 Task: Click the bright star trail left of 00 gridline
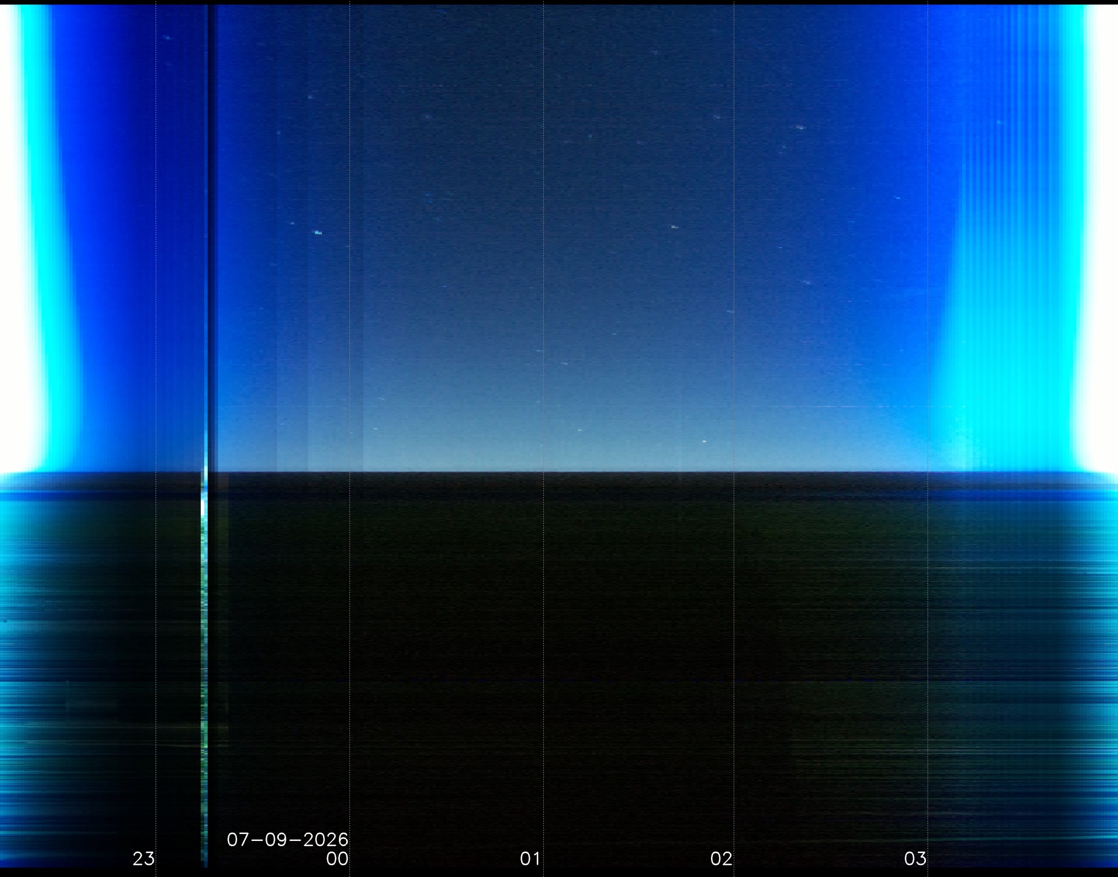(x=318, y=232)
